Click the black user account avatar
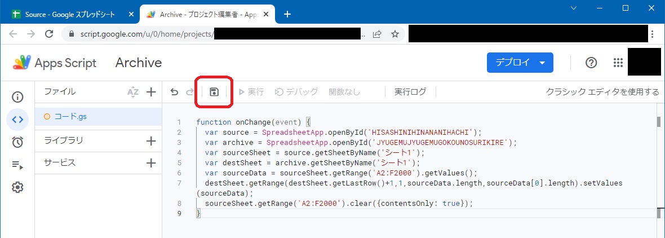Screen dimensions: 665x238 (644, 62)
